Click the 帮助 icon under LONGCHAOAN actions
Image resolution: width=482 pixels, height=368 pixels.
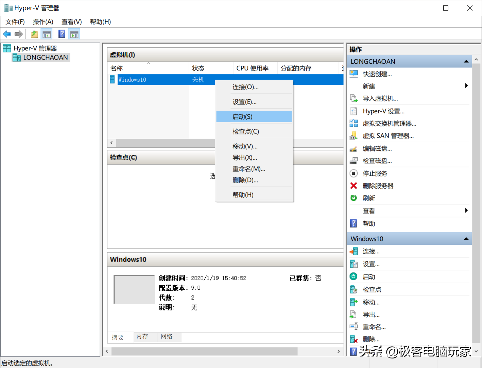(x=354, y=223)
